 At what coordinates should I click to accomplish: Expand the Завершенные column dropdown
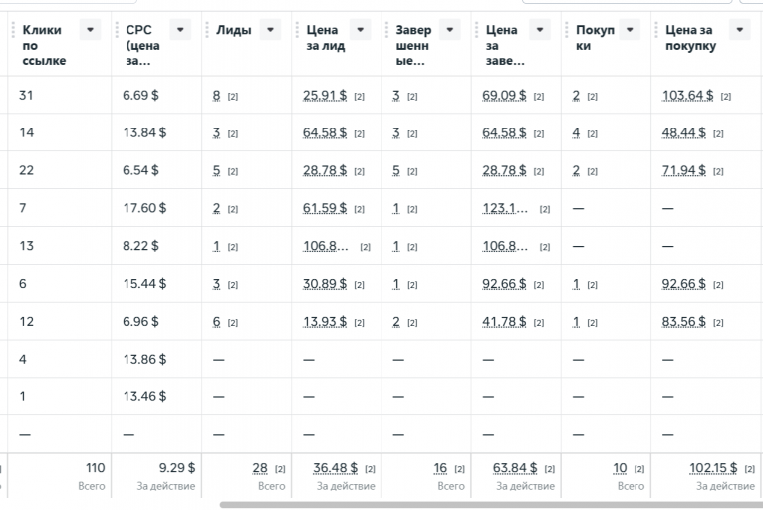point(449,31)
